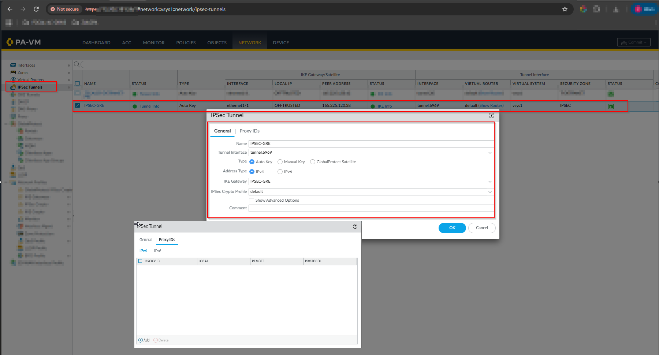Go to the Proxy IDs tab in the dialog
Viewport: 659px width, 355px height.
(x=249, y=131)
